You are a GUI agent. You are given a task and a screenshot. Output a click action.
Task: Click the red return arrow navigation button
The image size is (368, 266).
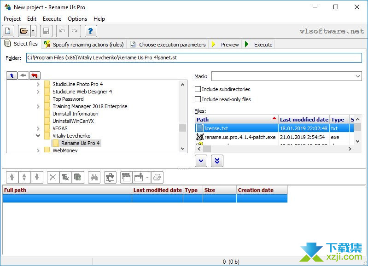(x=35, y=75)
